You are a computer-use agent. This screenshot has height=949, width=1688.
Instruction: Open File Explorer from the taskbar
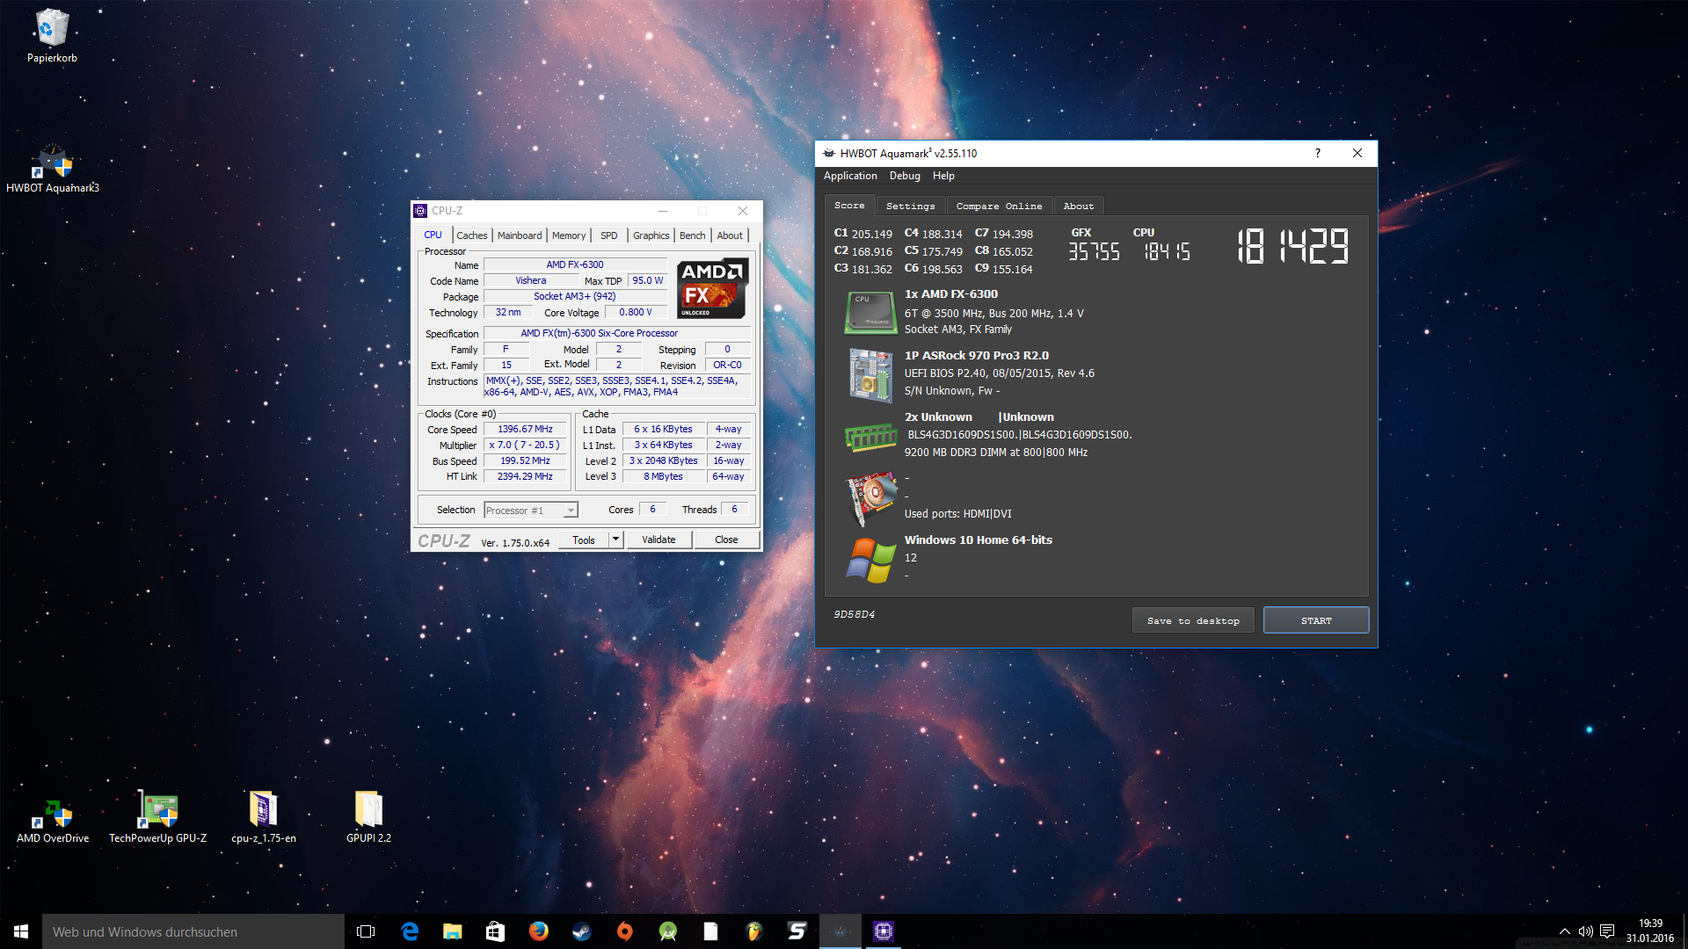click(x=452, y=931)
